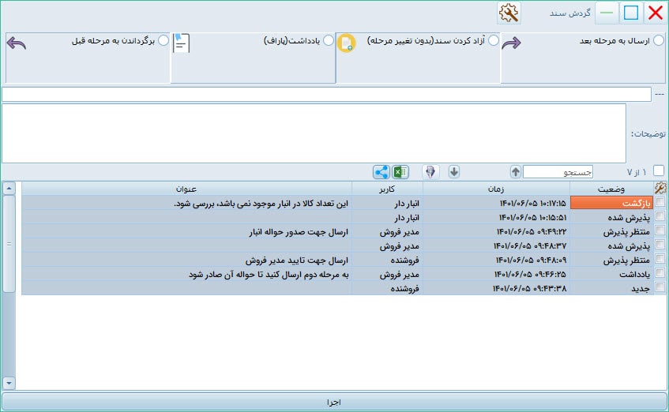Image resolution: width=669 pixels, height=412 pixels.
Task: Close the 'گردش سند' window
Action: point(656,13)
